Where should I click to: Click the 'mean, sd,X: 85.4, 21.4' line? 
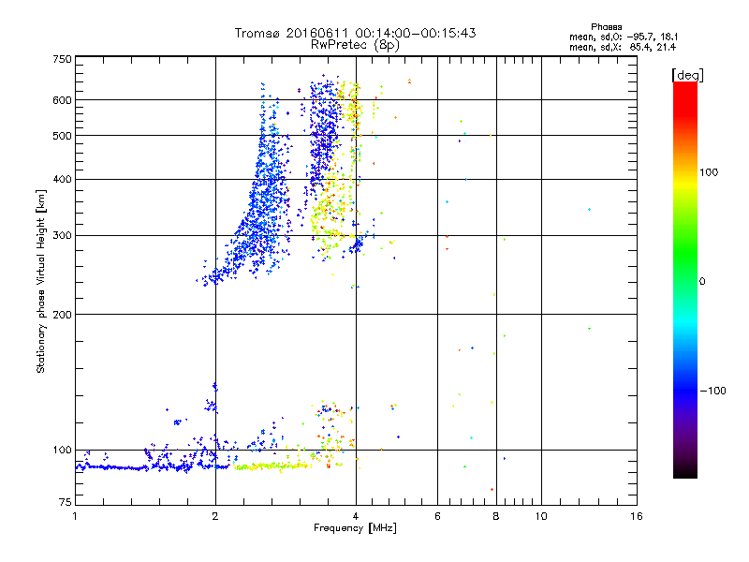(622, 47)
